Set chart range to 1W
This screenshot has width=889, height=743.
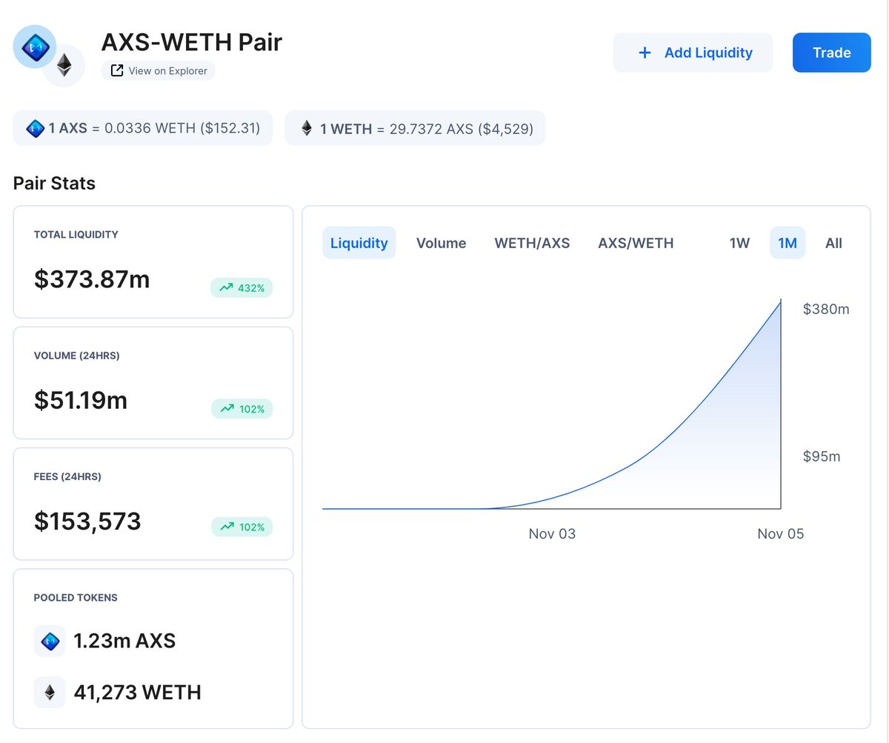[740, 243]
